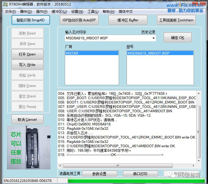
Task: Select MSD6A918_MBOOT #ISP in model list
Action: pyautogui.click(x=160, y=53)
